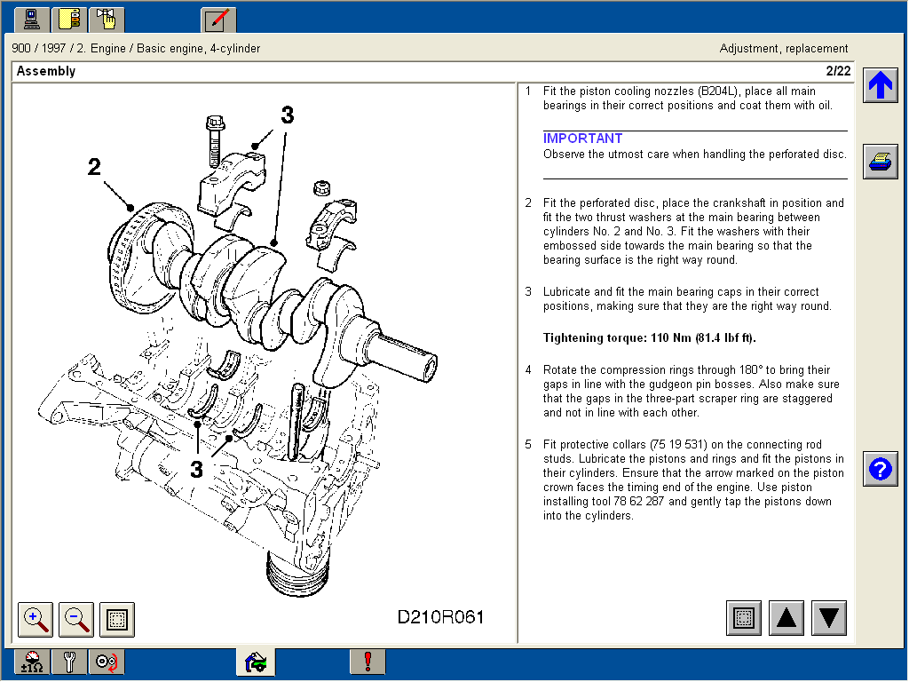Go to next page with down arrow button
Viewport: 909px width, 682px height.
828,618
